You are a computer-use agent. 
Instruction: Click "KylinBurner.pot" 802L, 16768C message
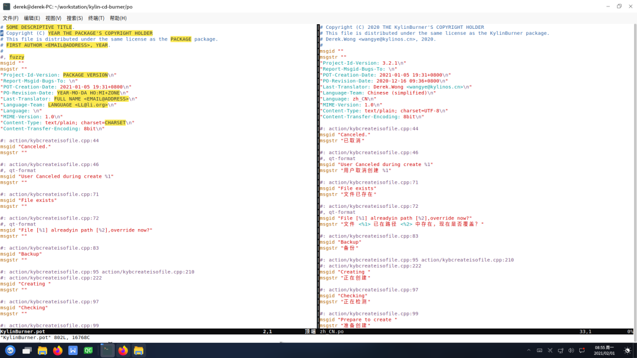(45, 337)
